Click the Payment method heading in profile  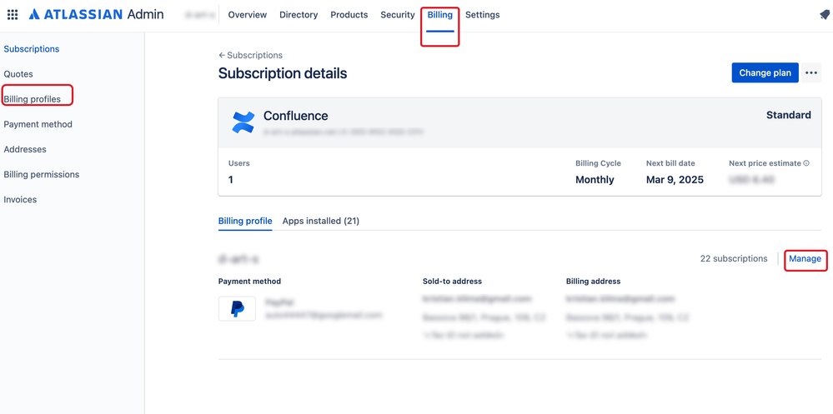[x=249, y=282]
